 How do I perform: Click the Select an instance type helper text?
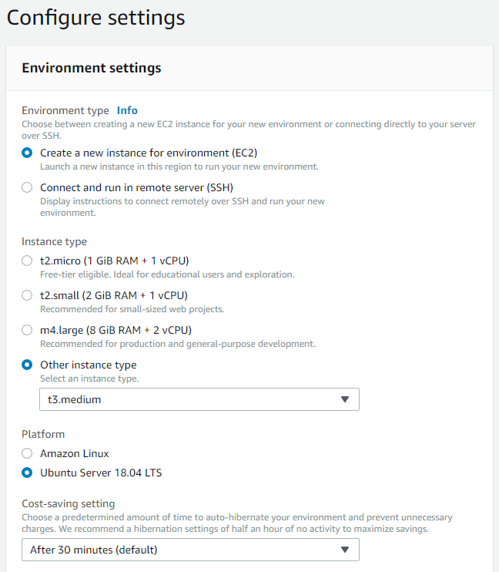point(89,379)
